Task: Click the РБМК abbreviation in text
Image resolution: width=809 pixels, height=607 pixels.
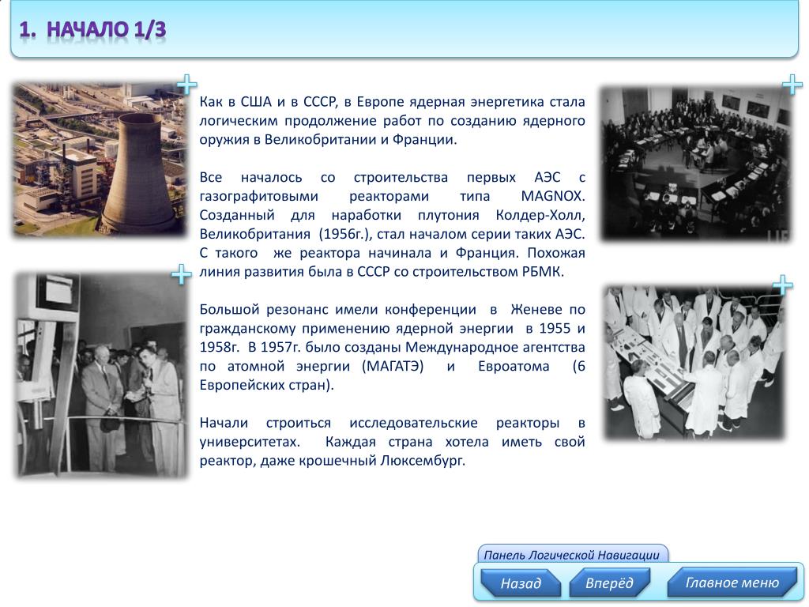Action: (543, 272)
